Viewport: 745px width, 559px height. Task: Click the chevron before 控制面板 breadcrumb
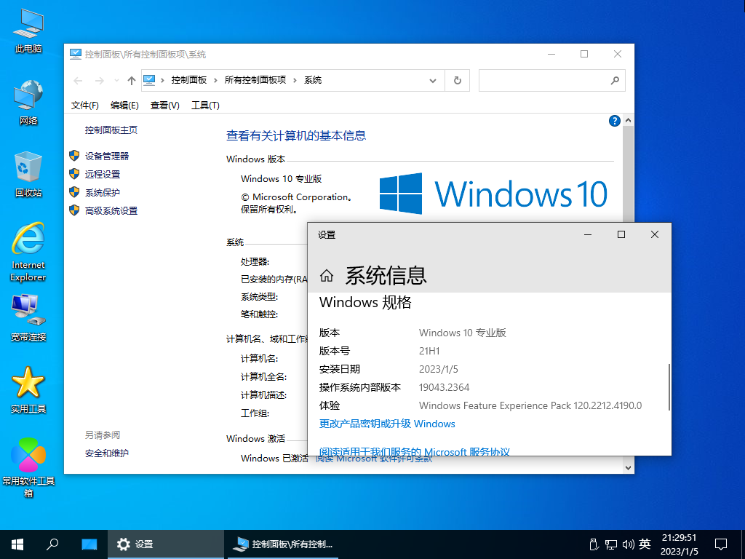[x=162, y=80]
